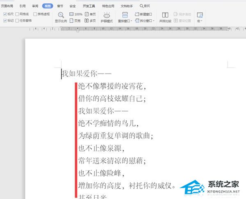Uncheck the 标记 markup checkbox
246x199 pixels.
5,20
